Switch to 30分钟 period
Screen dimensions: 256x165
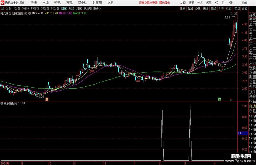coord(45,8)
